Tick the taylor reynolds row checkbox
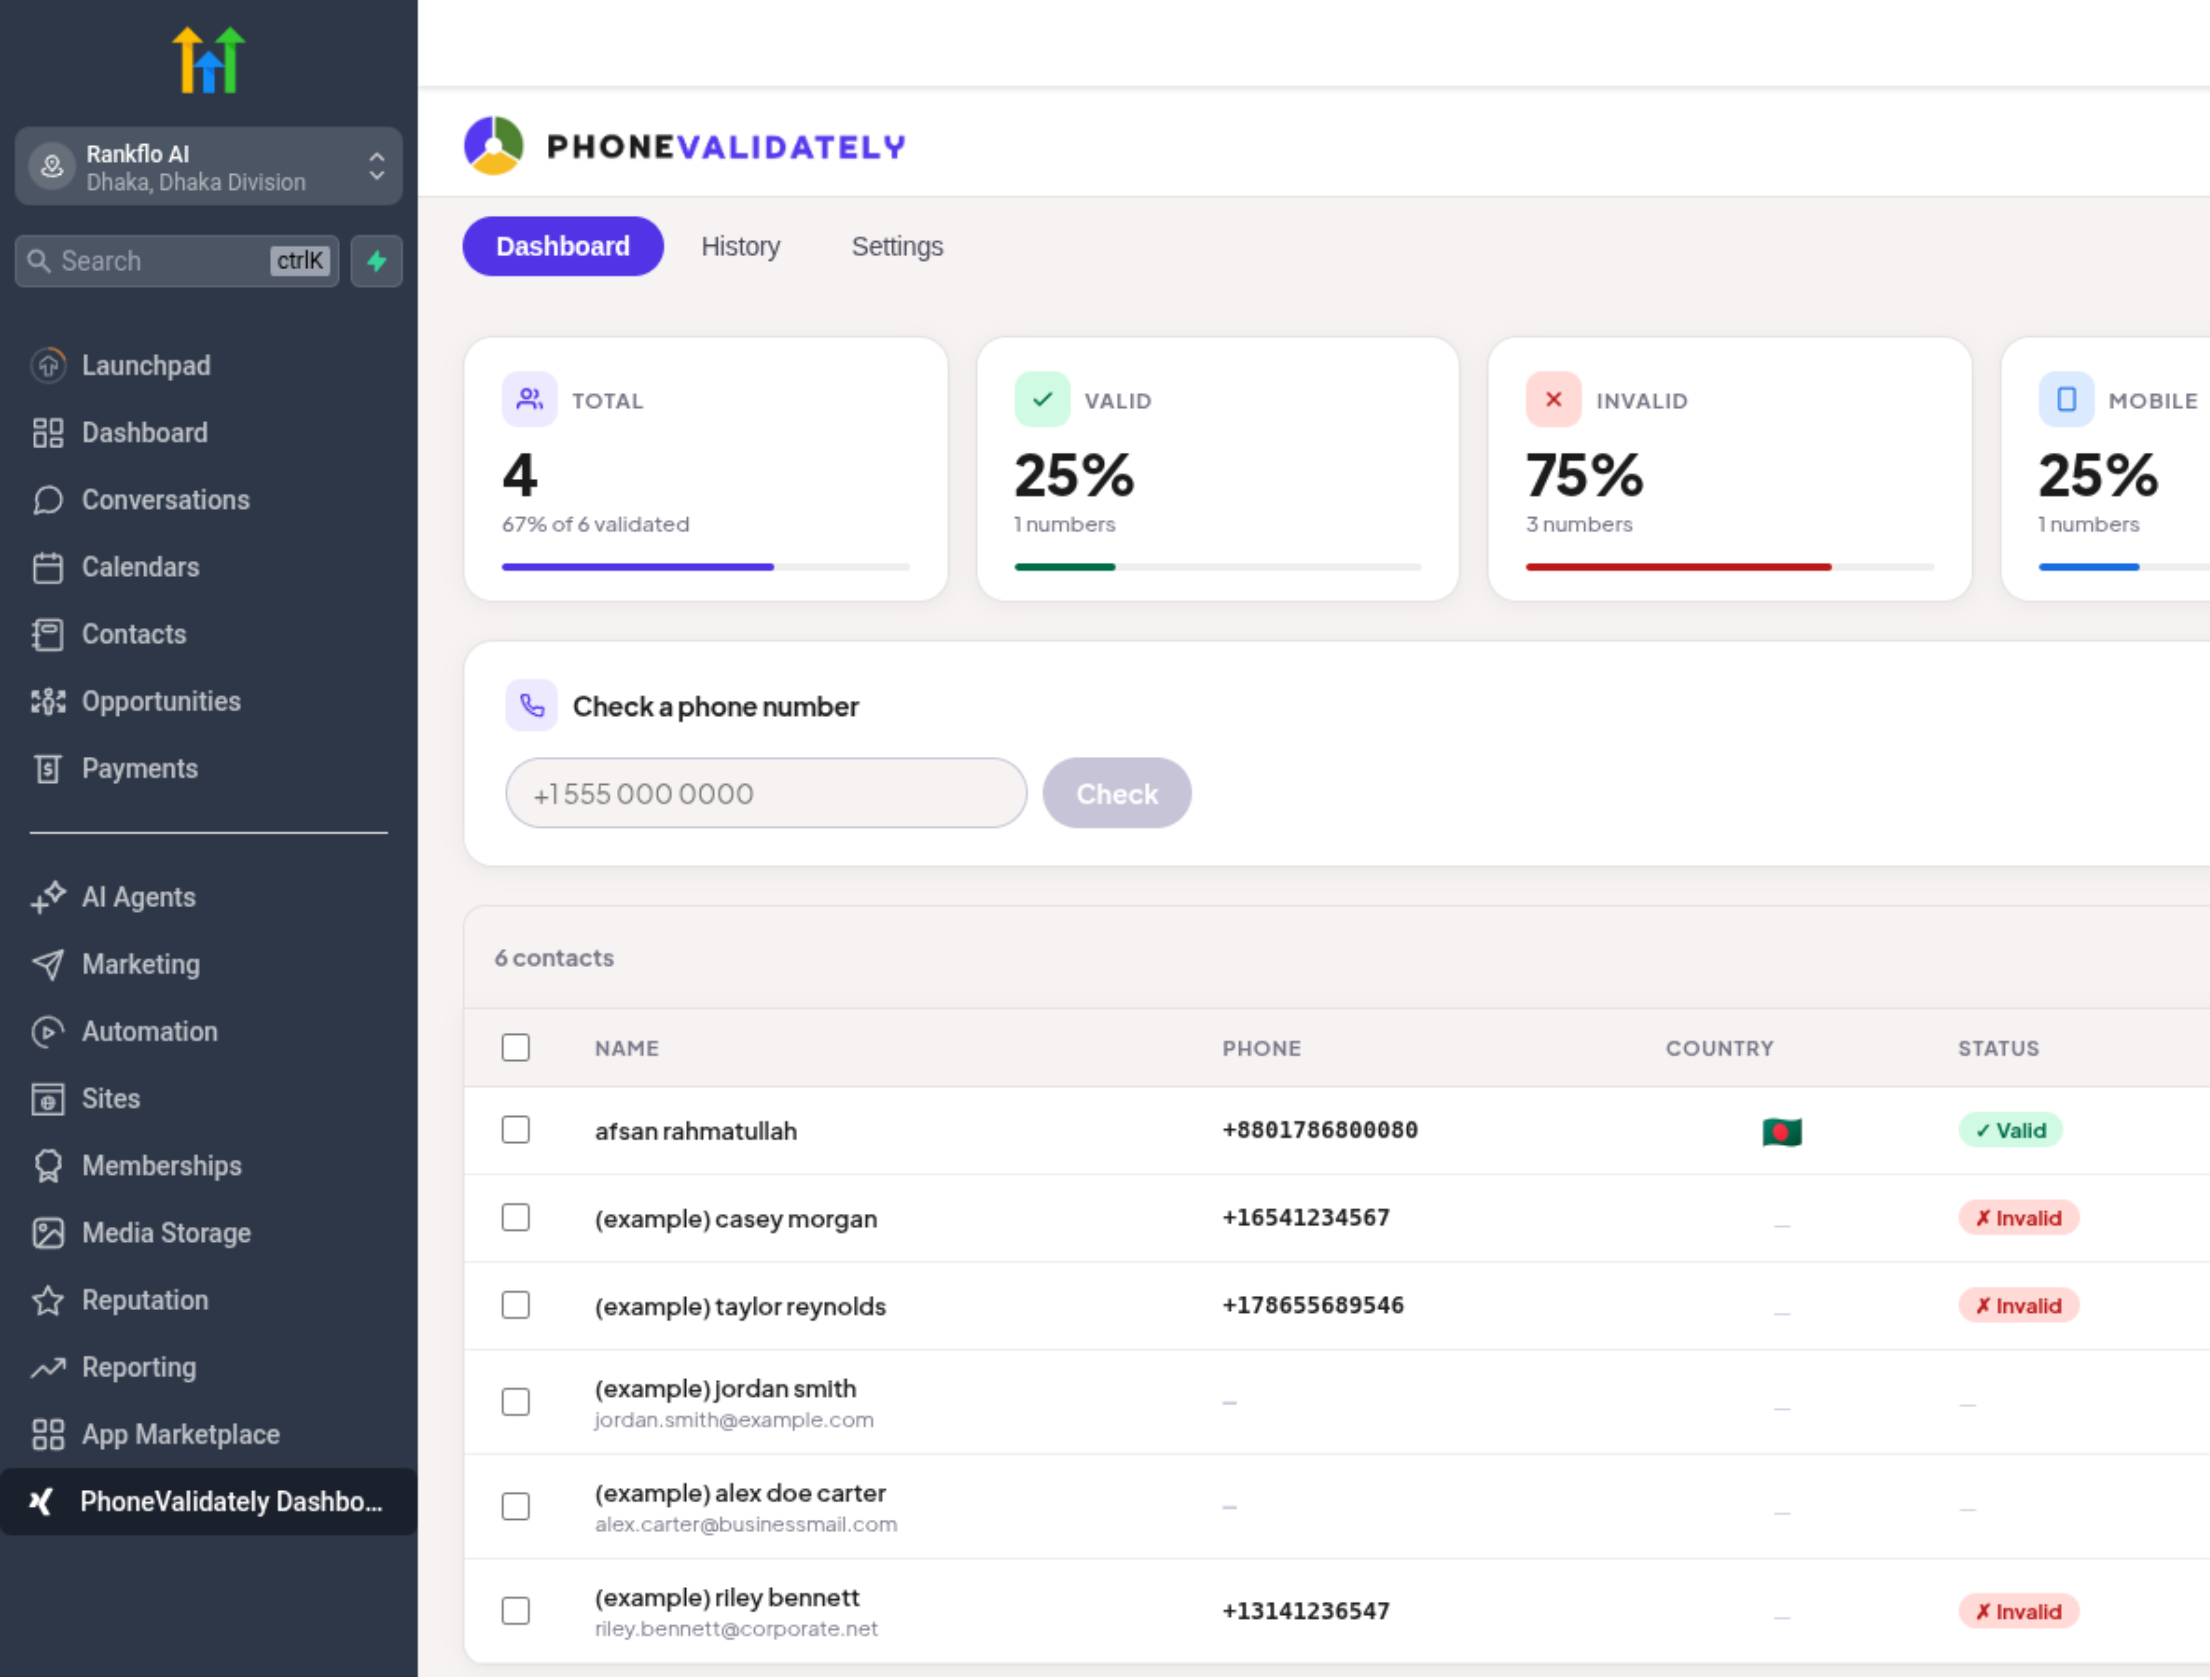The image size is (2210, 1680). click(516, 1305)
